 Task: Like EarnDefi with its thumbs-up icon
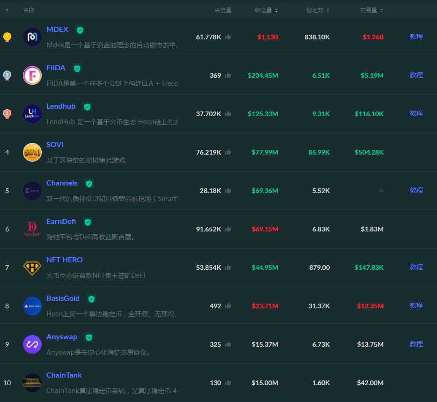click(228, 229)
